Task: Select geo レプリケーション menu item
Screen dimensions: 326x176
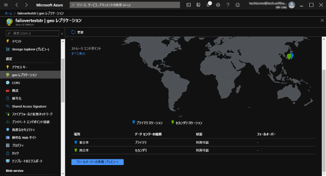Action: tap(30, 75)
